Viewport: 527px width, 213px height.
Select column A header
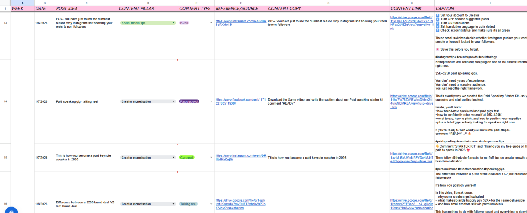click(x=22, y=3)
